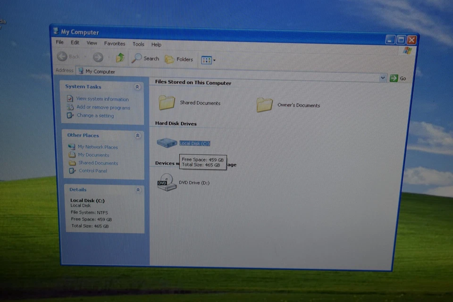Show the Folders sidebar
The image size is (453, 302).
(x=179, y=59)
